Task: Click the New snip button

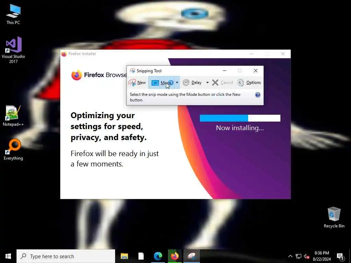Action: click(x=137, y=83)
